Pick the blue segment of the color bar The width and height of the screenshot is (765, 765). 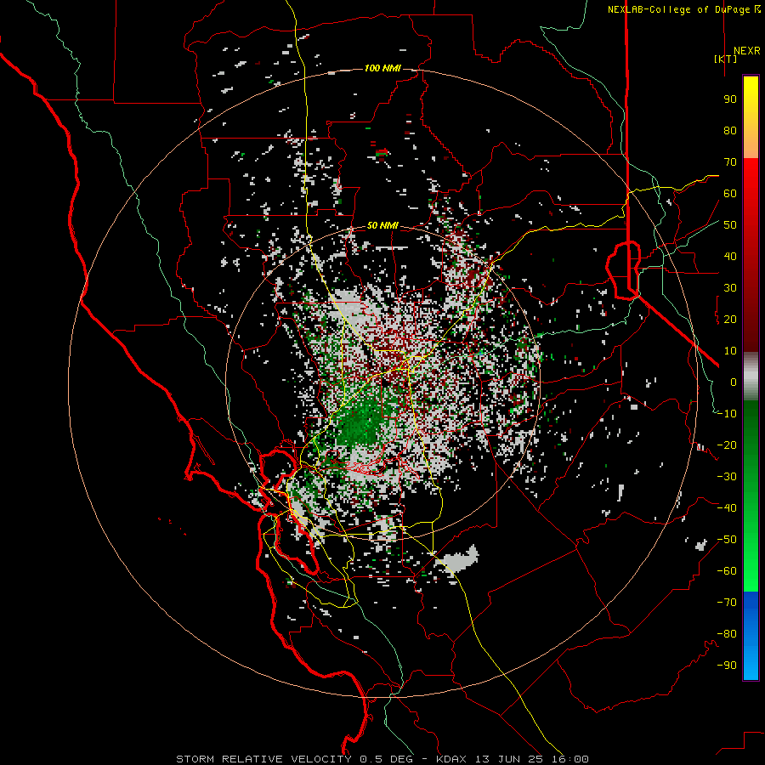pyautogui.click(x=751, y=636)
